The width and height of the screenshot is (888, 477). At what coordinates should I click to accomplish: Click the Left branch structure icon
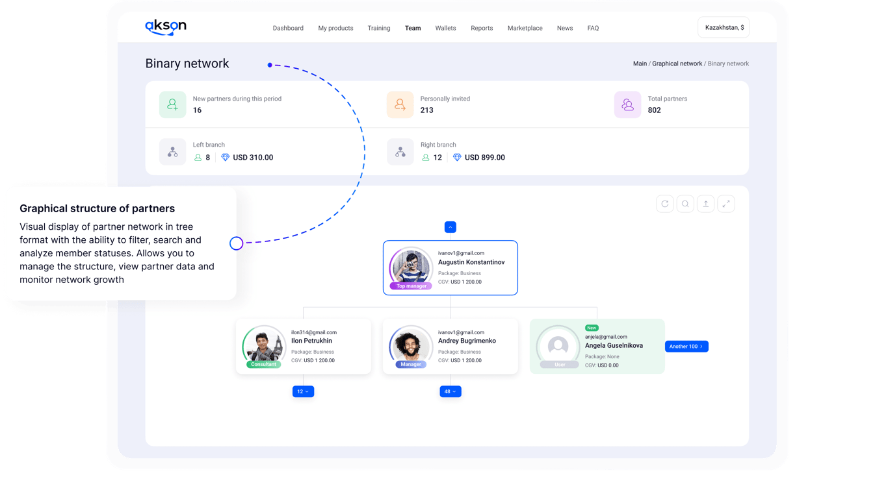(172, 152)
